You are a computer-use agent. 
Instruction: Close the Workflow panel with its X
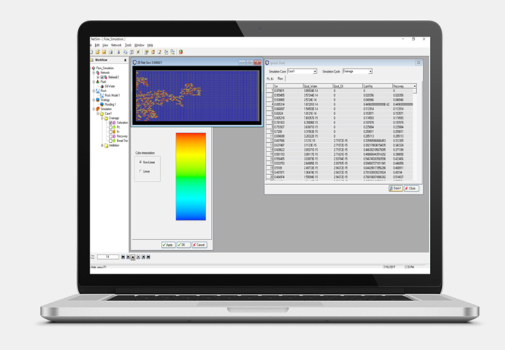pyautogui.click(x=125, y=60)
